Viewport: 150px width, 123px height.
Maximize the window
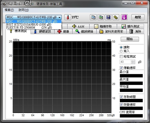pos(132,3)
